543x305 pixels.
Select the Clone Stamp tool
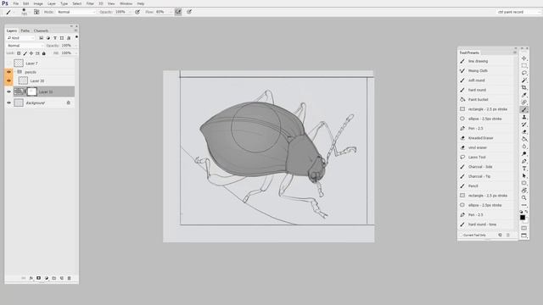[x=524, y=117]
